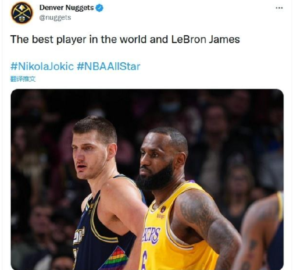The width and height of the screenshot is (293, 270).
Task: Click the 翻译推文 translate tweet link
Action: click(x=23, y=79)
